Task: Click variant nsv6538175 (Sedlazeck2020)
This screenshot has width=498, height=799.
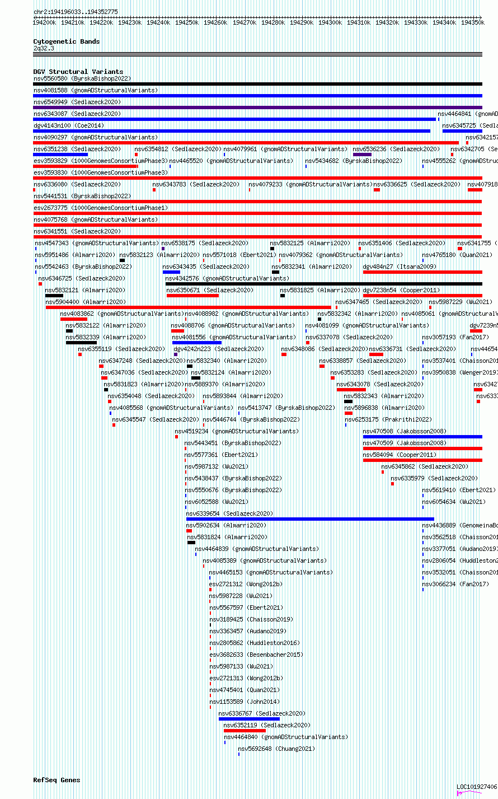Action: [205, 243]
